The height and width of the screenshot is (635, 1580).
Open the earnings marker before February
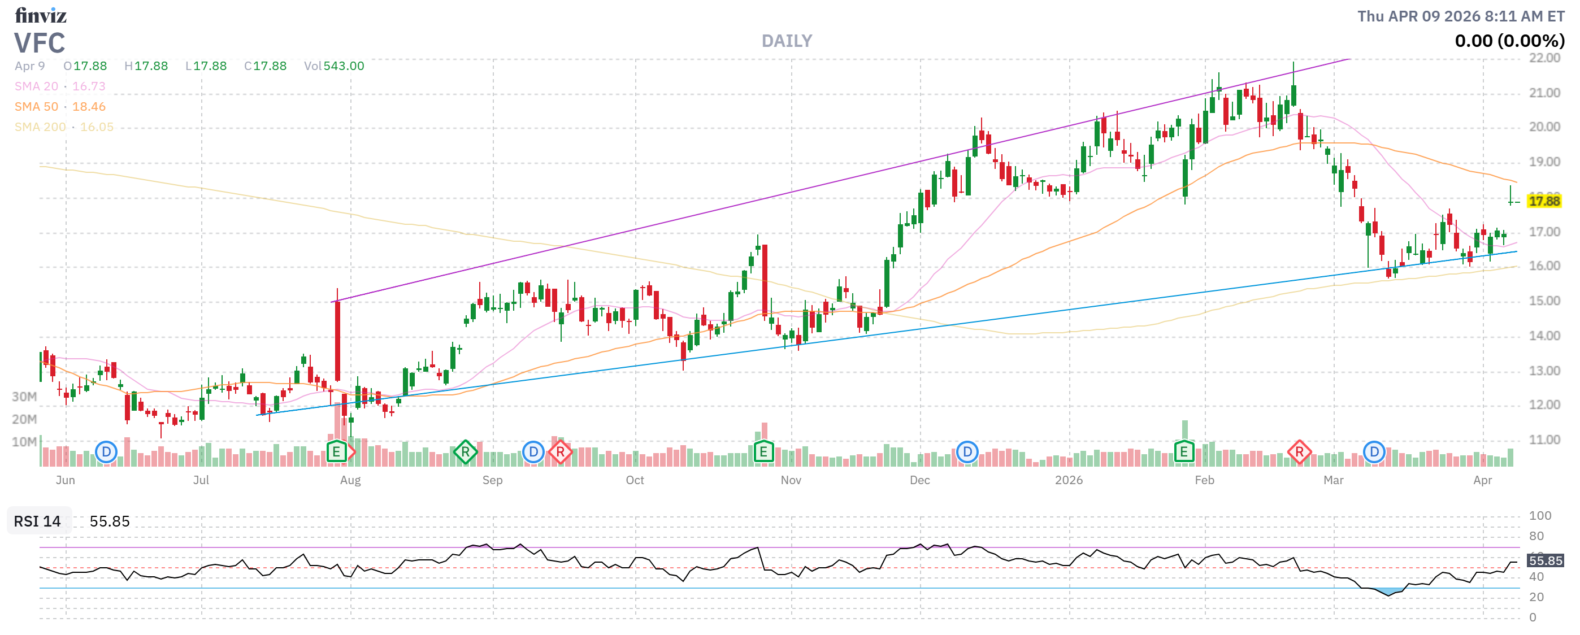coord(1184,453)
